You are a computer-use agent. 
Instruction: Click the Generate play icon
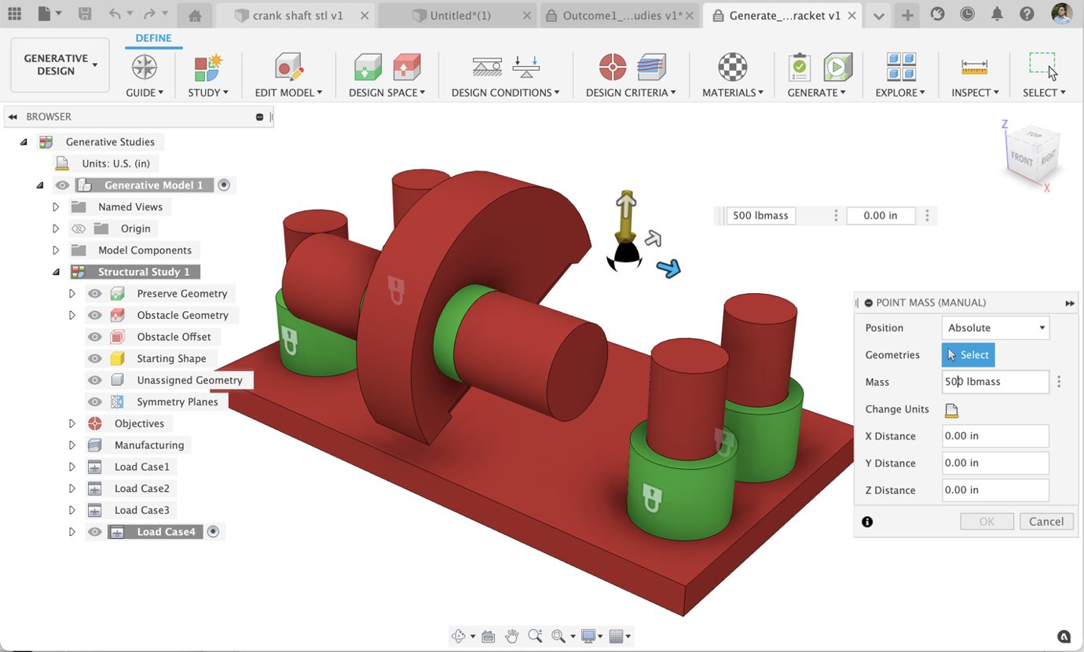[837, 68]
